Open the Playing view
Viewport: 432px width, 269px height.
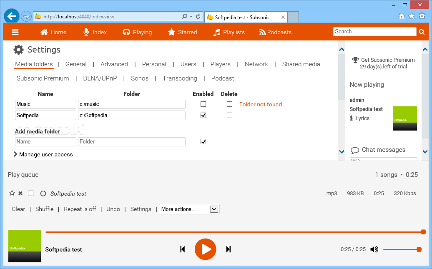(137, 32)
